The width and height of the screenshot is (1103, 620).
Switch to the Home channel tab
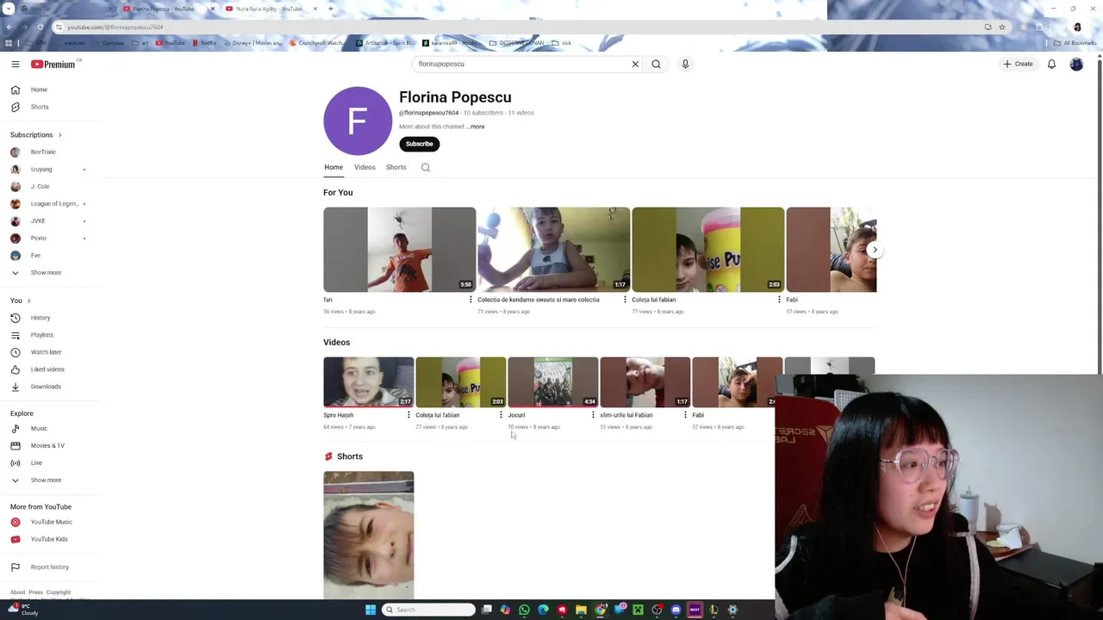pyautogui.click(x=333, y=167)
